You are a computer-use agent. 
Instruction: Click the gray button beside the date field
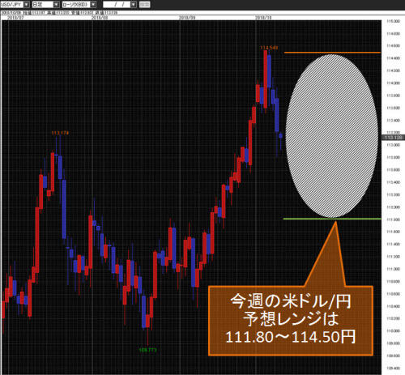point(145,4)
